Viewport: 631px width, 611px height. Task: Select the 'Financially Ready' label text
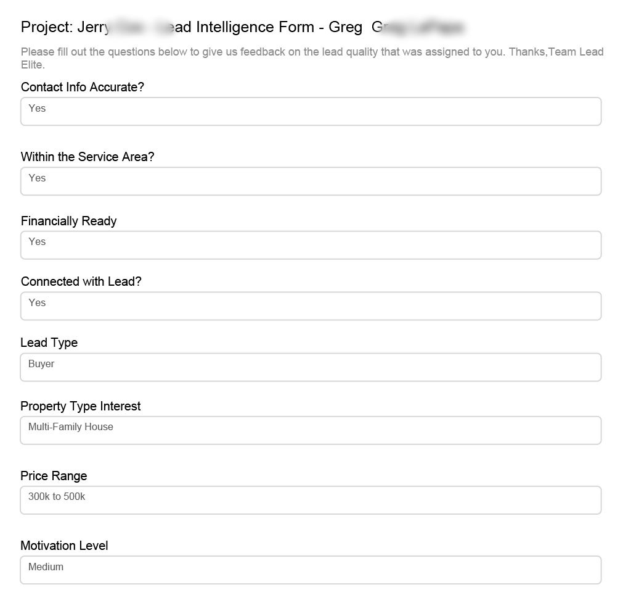pyautogui.click(x=68, y=221)
